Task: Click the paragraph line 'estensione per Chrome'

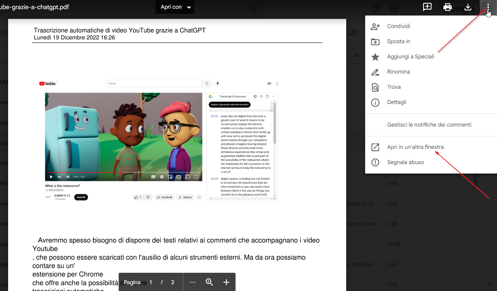Action: tap(68, 274)
